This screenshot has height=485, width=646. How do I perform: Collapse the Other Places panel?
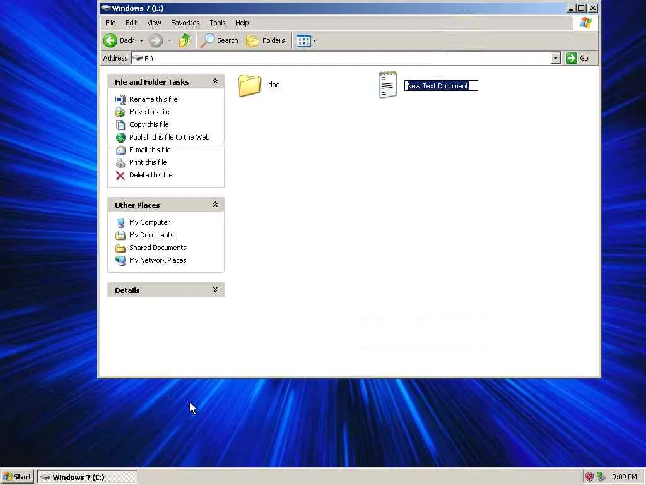click(215, 205)
